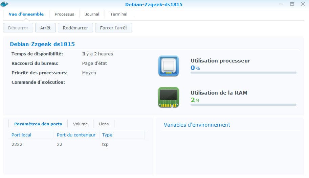
Task: Click the Debian-Zzgeek-ds1815 container name heading
Action: point(42,44)
